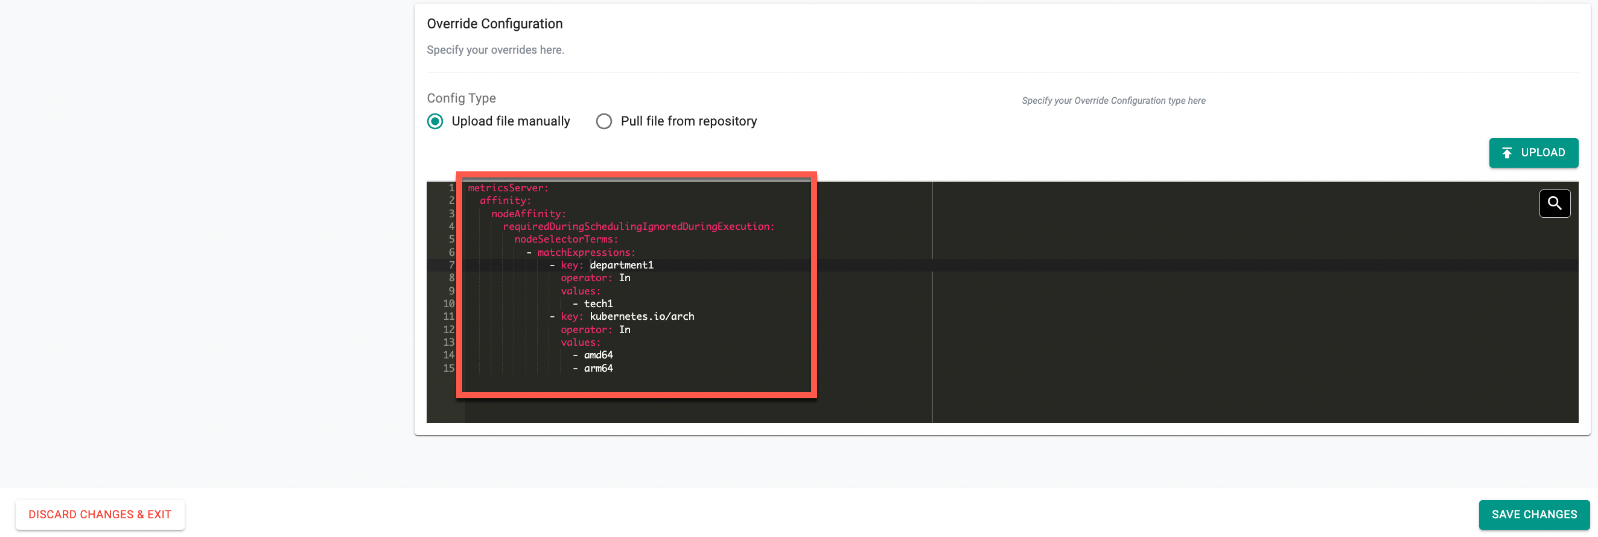
Task: Click line number 7 in gutter
Action: pyautogui.click(x=451, y=265)
